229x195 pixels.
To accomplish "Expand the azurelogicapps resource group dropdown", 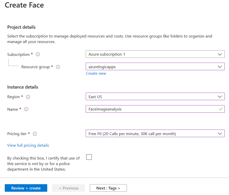I will click(155, 67).
